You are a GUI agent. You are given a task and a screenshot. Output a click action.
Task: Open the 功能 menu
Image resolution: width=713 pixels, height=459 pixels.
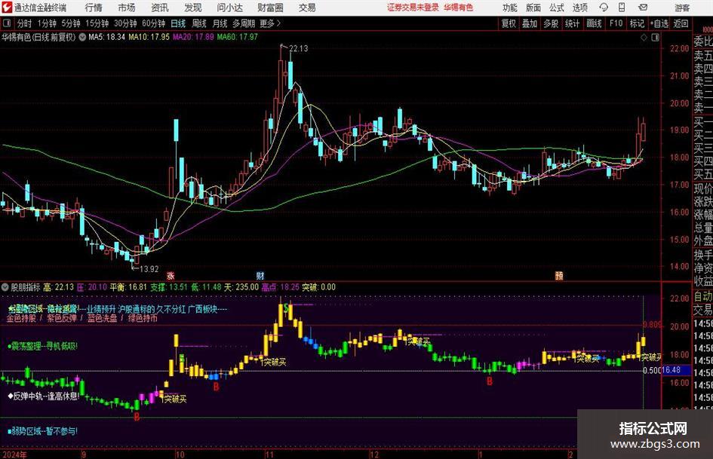point(510,8)
